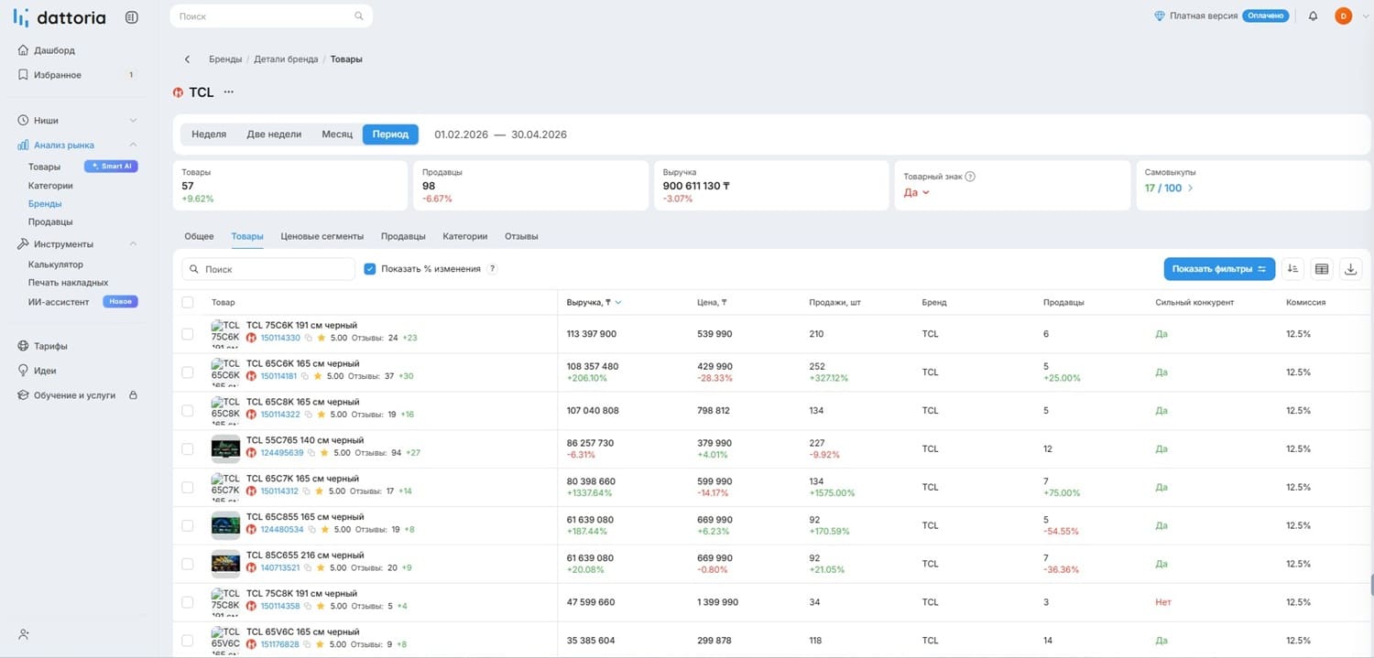Click the help icon next to Показать % изменения
The height and width of the screenshot is (658, 1374).
[x=493, y=269]
